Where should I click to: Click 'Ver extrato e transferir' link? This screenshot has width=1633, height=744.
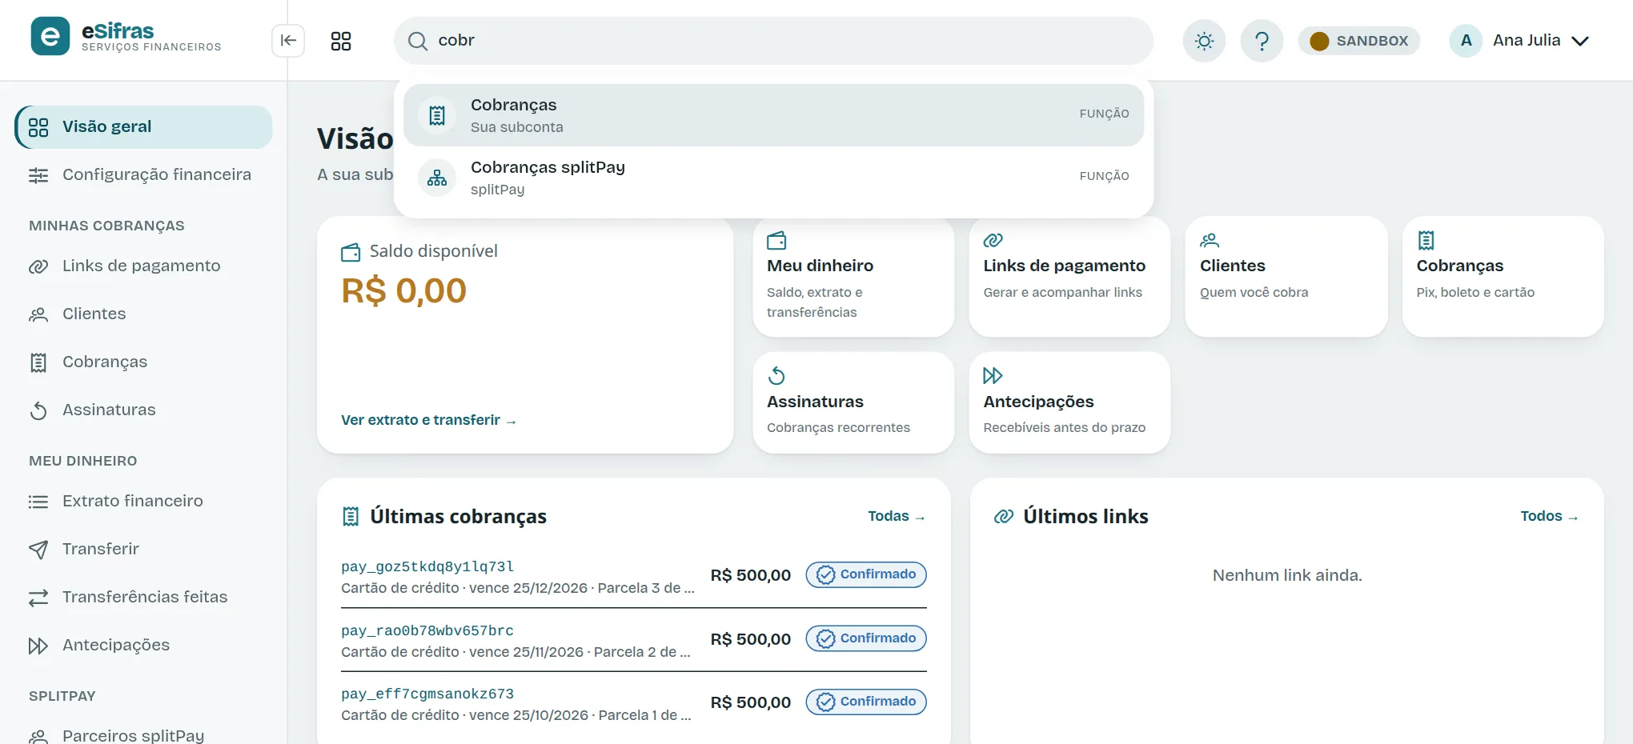[x=428, y=420]
